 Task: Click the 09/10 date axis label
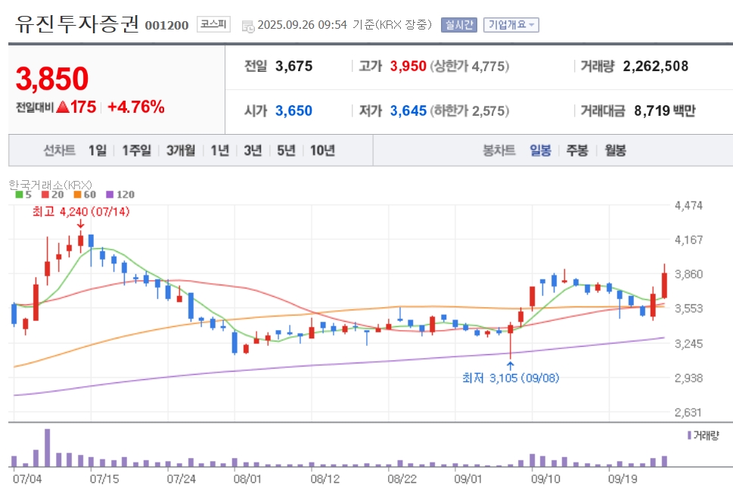click(545, 478)
